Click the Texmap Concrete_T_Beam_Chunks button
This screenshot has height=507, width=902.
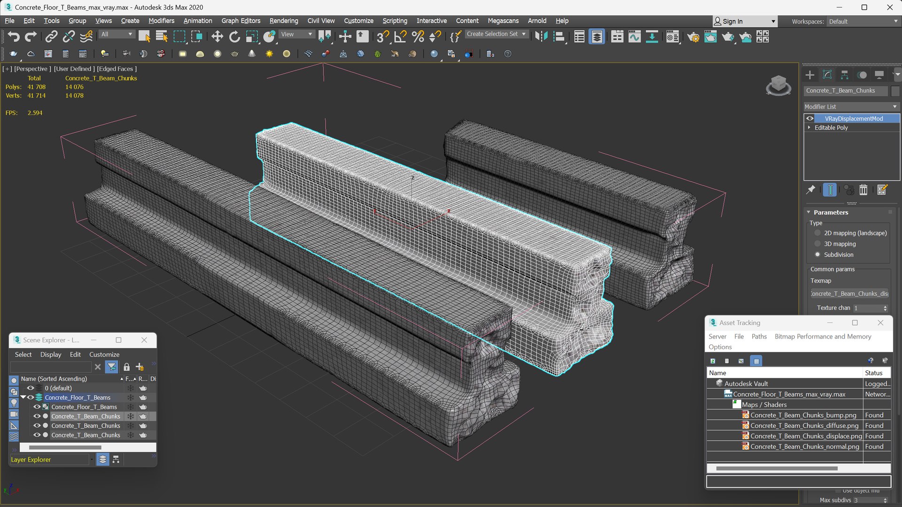click(849, 294)
